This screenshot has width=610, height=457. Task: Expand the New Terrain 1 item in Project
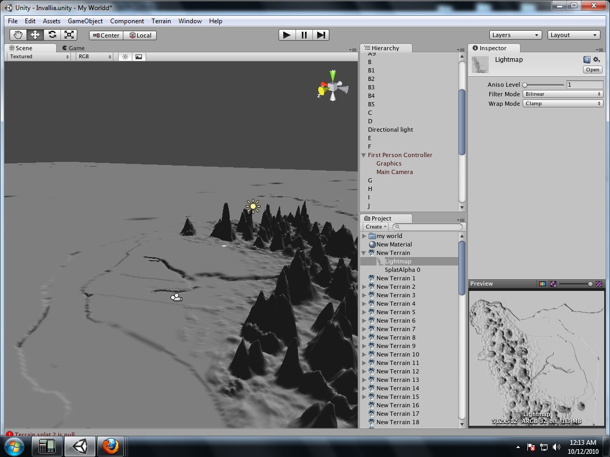pos(365,278)
